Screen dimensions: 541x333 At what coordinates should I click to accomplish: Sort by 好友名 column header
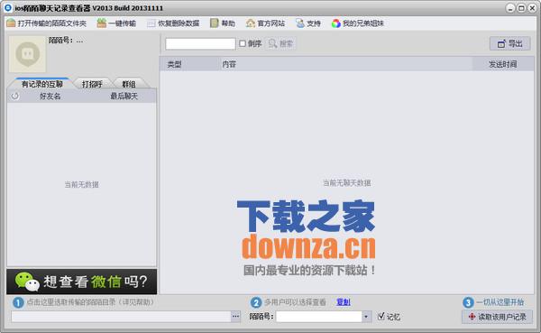[50, 96]
